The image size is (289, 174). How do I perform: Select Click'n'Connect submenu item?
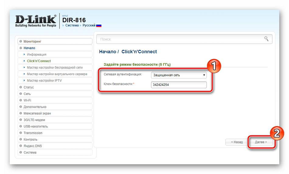[55, 61]
